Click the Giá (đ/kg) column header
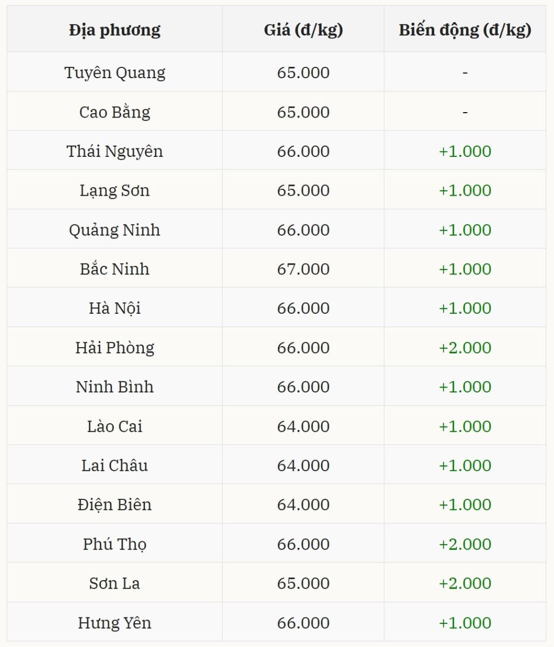 tap(303, 30)
